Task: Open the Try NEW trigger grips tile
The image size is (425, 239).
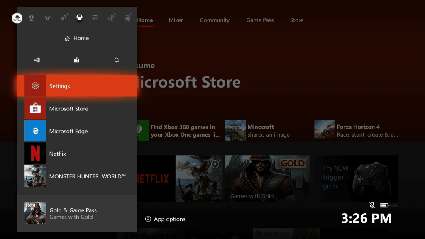Action: [x=356, y=178]
